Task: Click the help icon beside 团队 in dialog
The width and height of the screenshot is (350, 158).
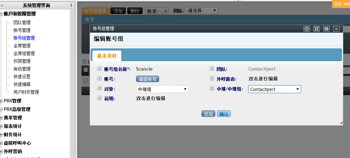Action: point(212,69)
